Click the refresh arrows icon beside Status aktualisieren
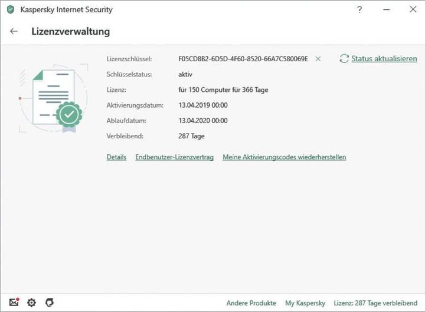Screen dimensions: 425x312 (344, 59)
